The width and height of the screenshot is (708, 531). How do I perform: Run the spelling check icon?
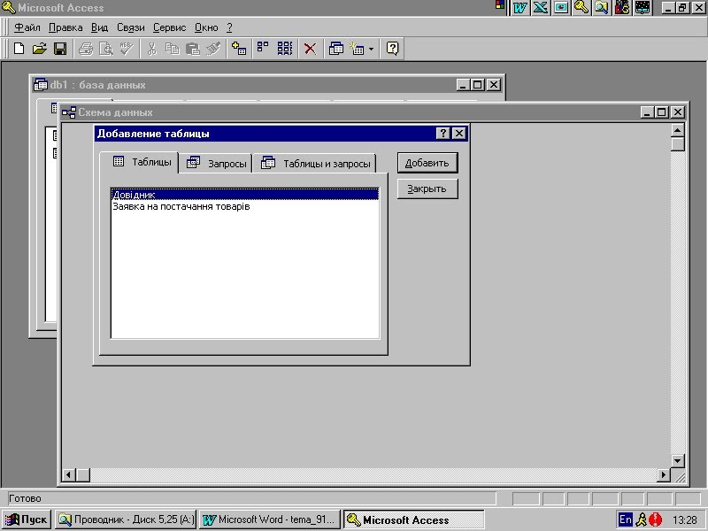127,49
